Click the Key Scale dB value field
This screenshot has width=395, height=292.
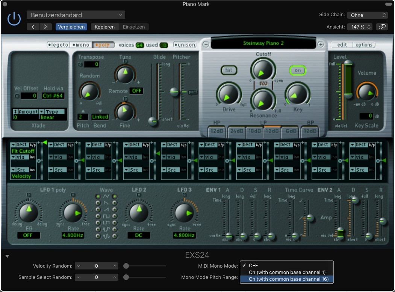pyautogui.click(x=366, y=116)
